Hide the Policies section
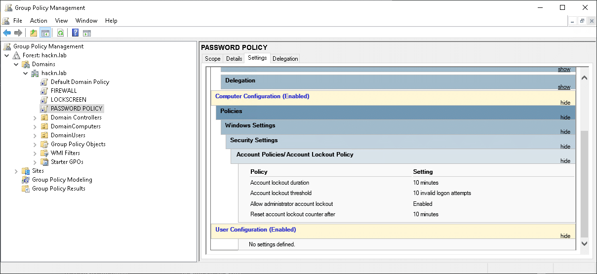 click(565, 117)
